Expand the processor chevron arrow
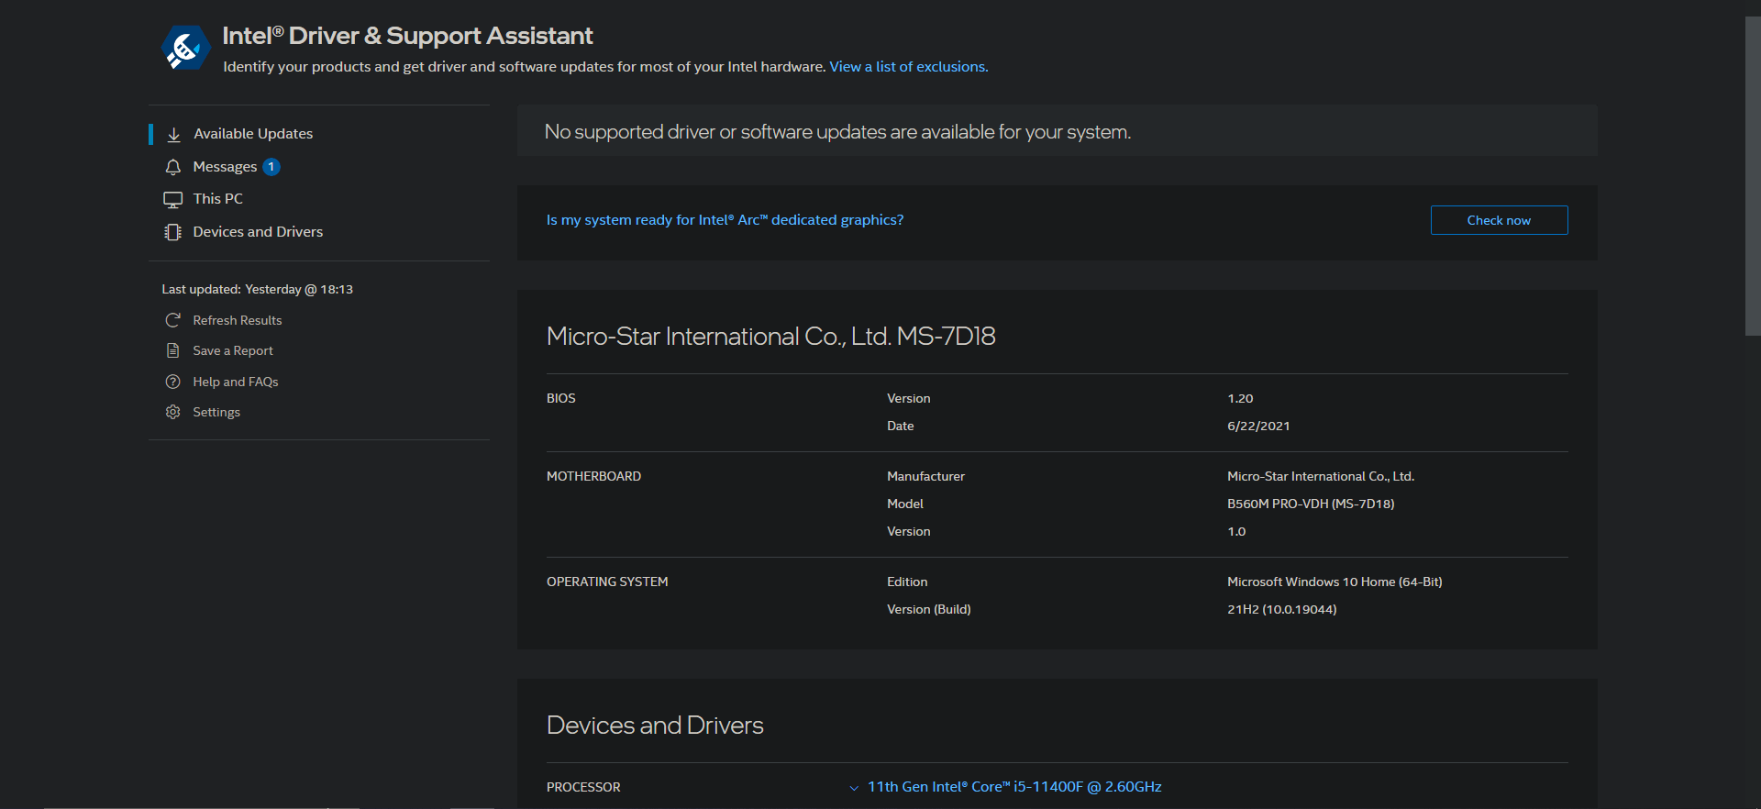1761x809 pixels. pyautogui.click(x=854, y=788)
